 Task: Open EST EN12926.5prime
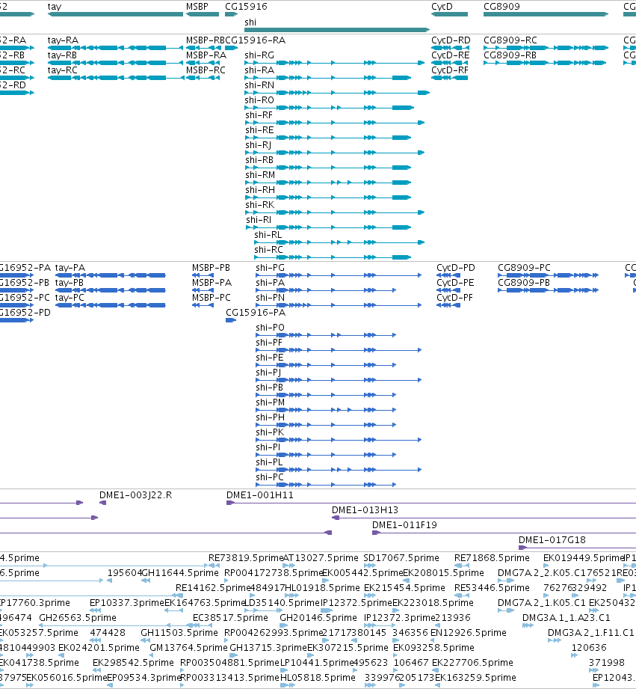click(x=469, y=633)
